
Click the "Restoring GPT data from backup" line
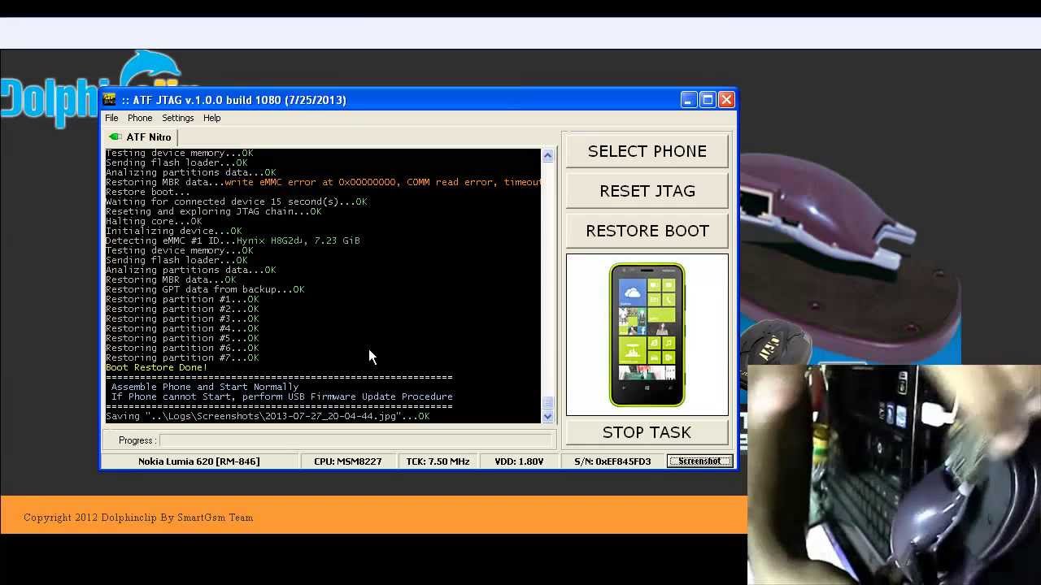pyautogui.click(x=205, y=289)
